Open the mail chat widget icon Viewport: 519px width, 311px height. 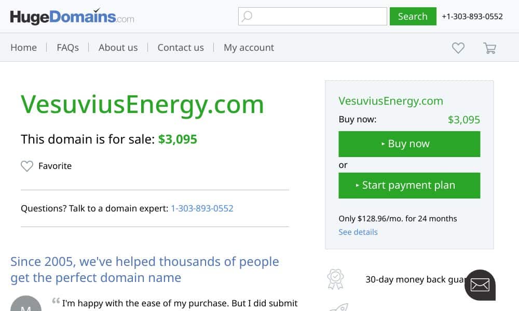pyautogui.click(x=480, y=285)
